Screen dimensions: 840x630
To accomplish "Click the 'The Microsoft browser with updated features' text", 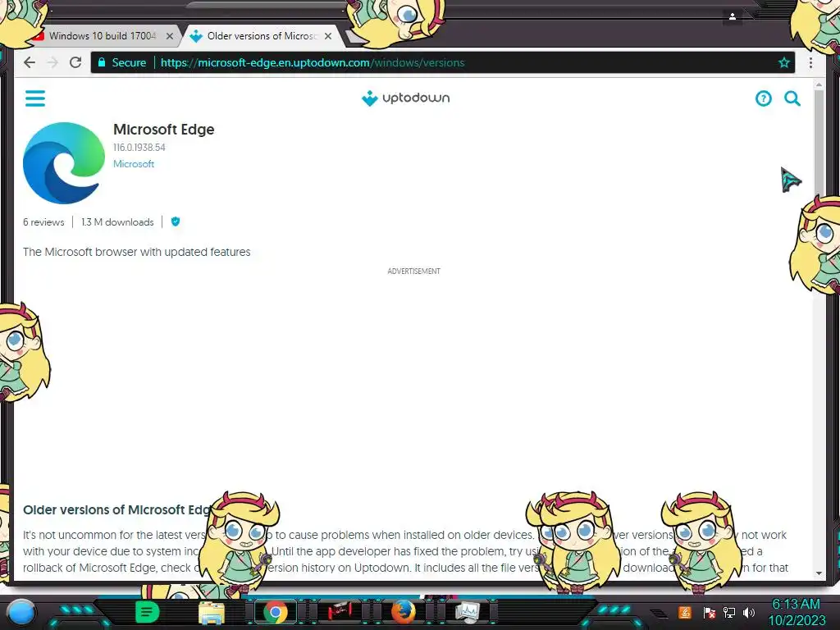I will [137, 252].
